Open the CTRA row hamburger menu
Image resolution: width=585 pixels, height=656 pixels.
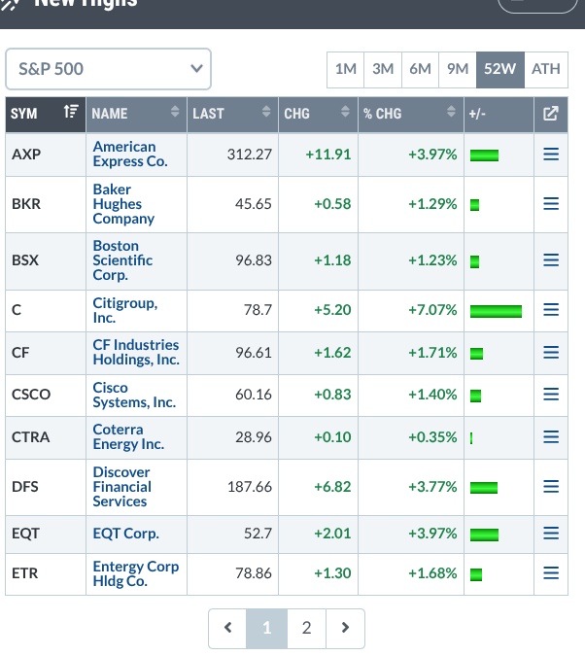click(x=551, y=437)
